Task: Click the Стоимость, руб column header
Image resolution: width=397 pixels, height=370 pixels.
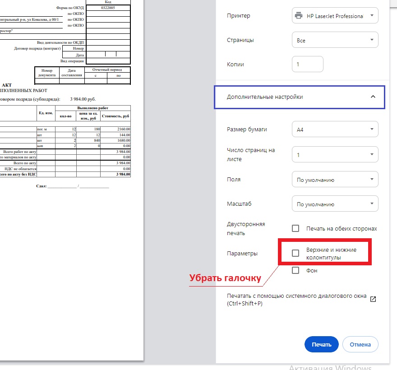Action: click(x=115, y=116)
